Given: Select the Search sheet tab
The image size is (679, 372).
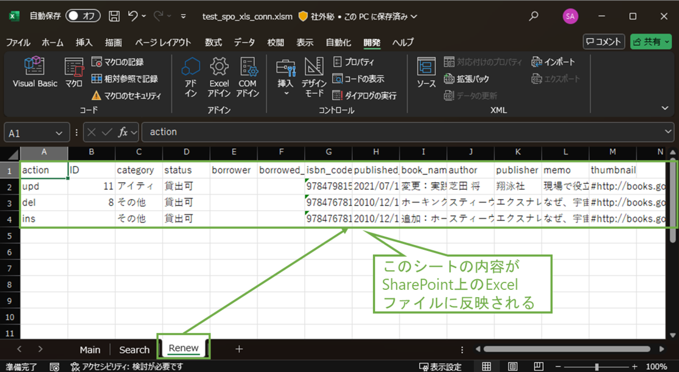Looking at the screenshot, I should [134, 349].
